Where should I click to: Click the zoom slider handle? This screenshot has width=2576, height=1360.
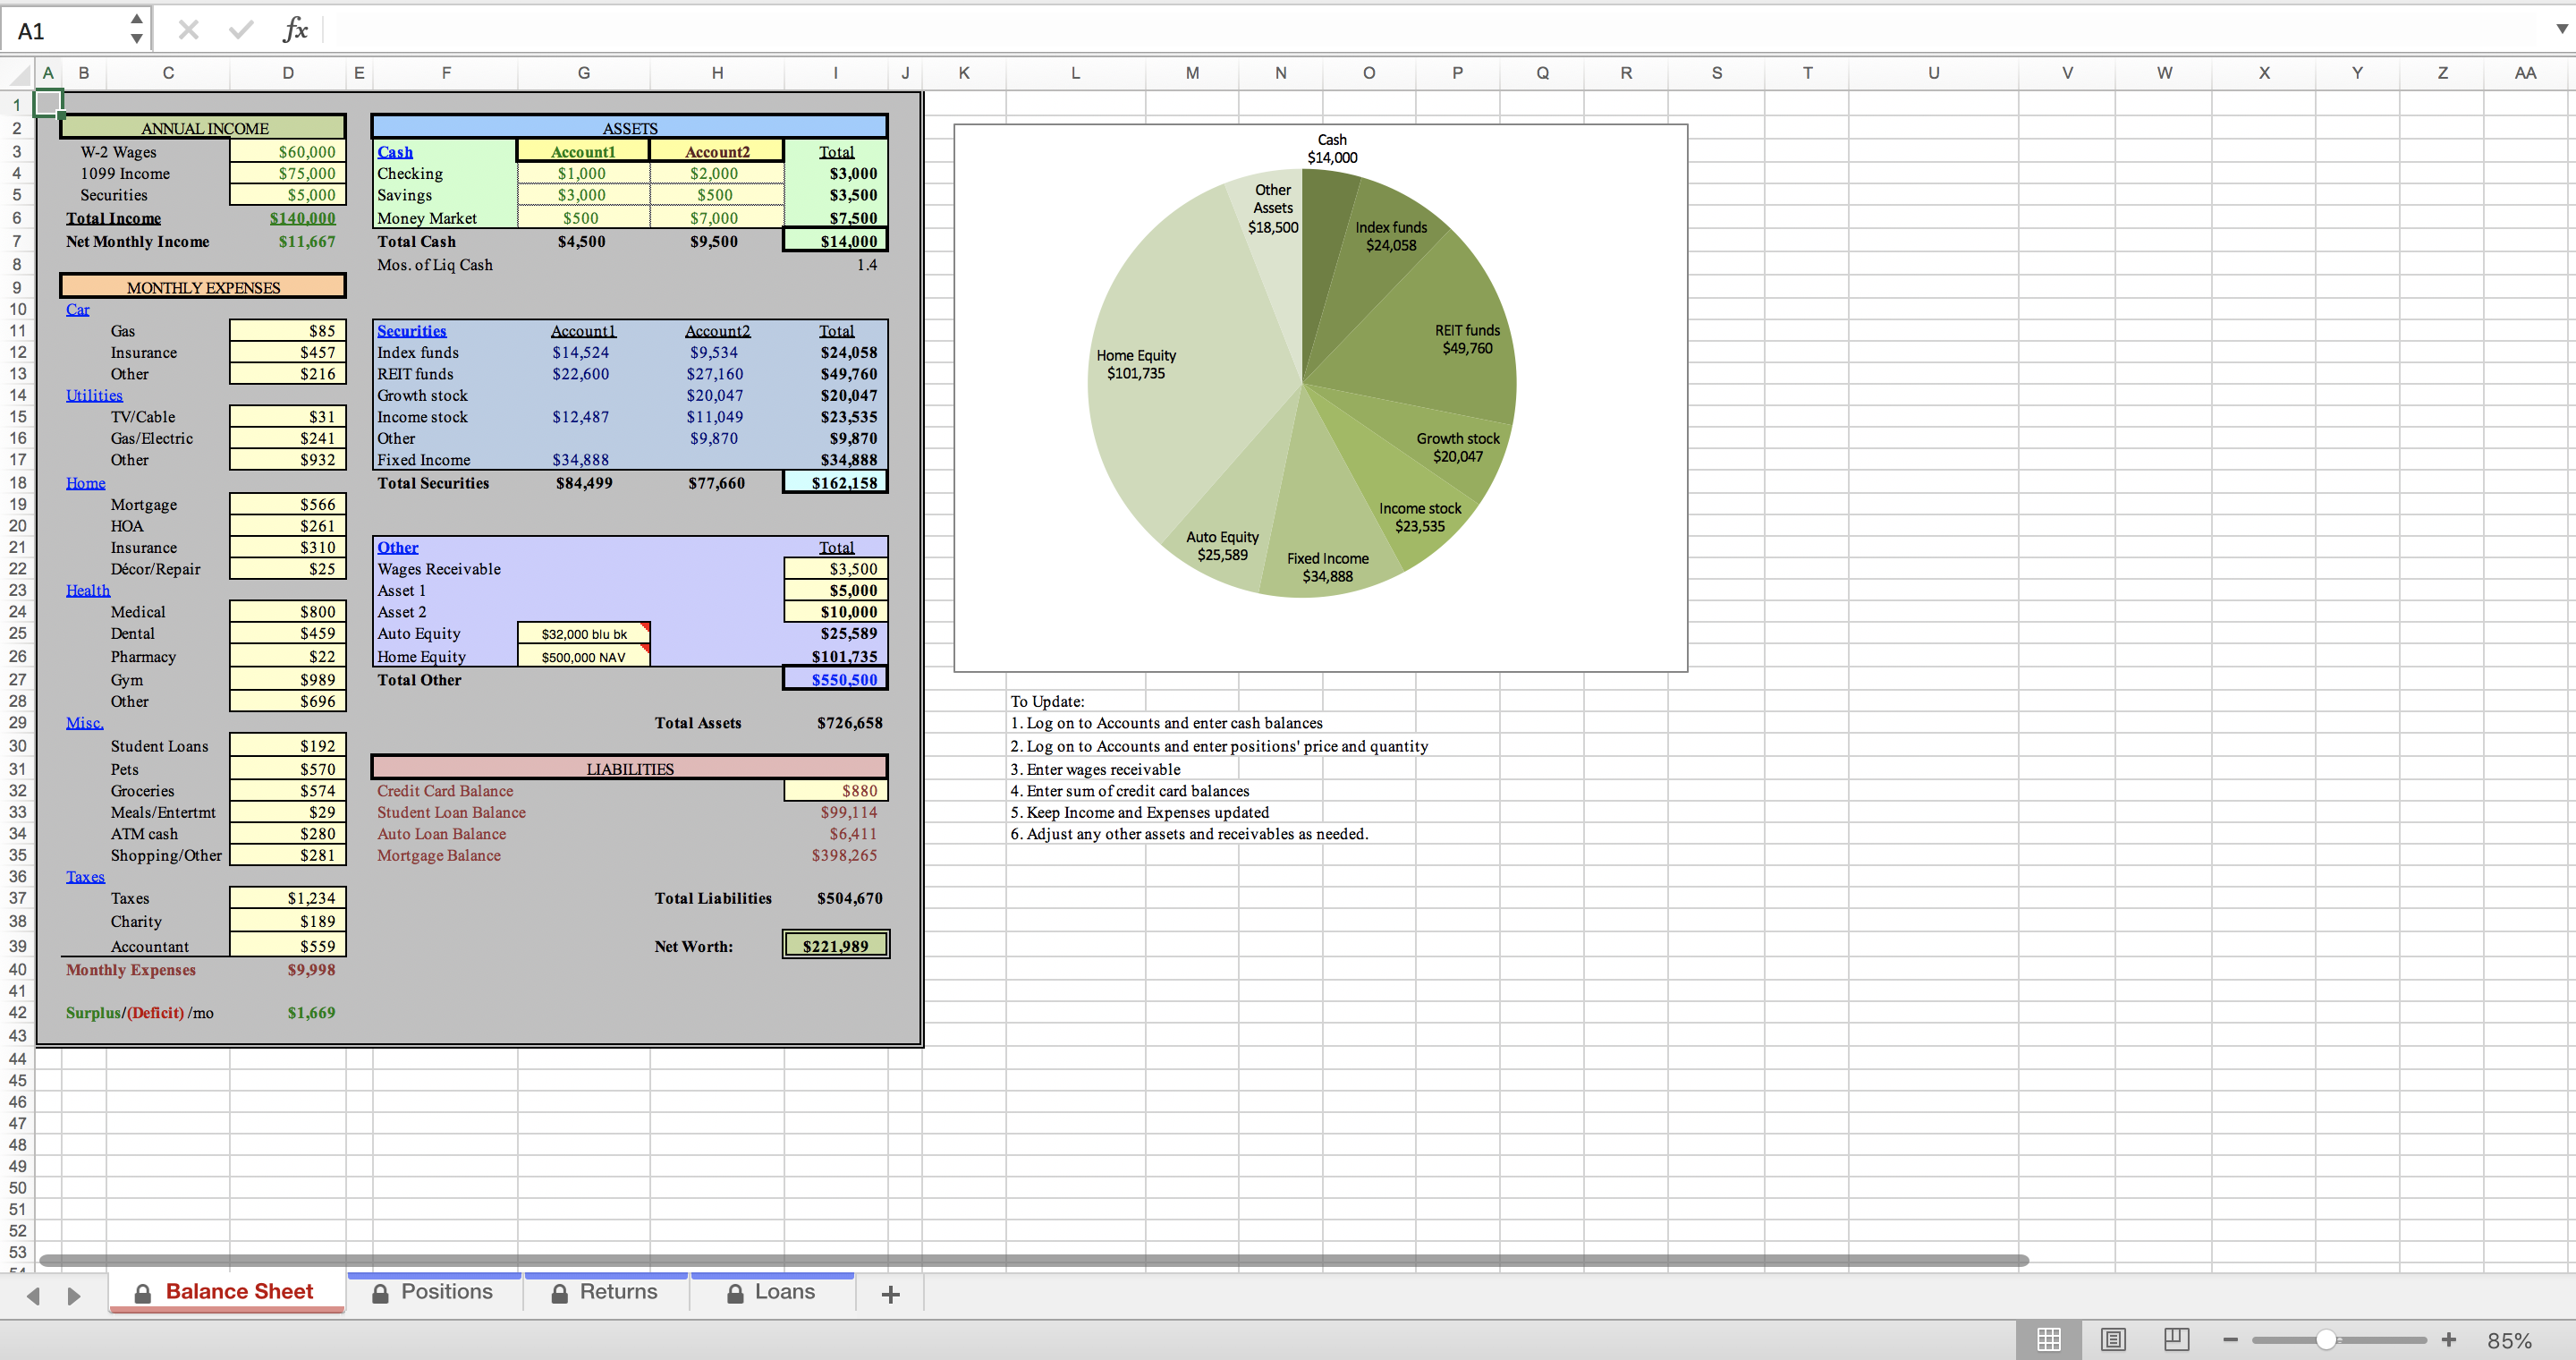(2326, 1340)
